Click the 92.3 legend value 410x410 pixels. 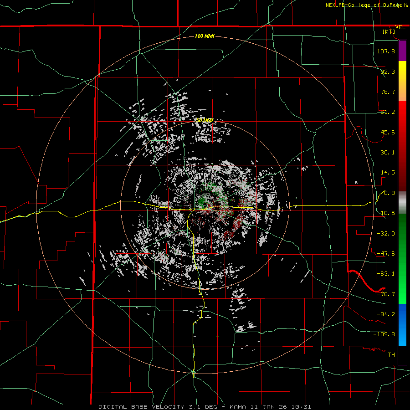point(388,72)
